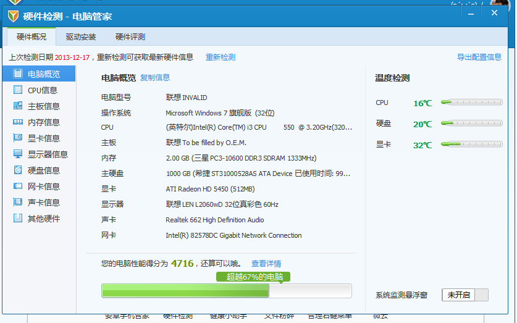The height and width of the screenshot is (323, 517).
Task: Click the 超越67%的电脑 green label
Action: [253, 277]
